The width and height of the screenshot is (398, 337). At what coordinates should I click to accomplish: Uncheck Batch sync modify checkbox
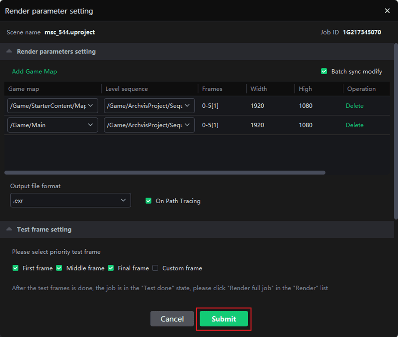(x=324, y=71)
